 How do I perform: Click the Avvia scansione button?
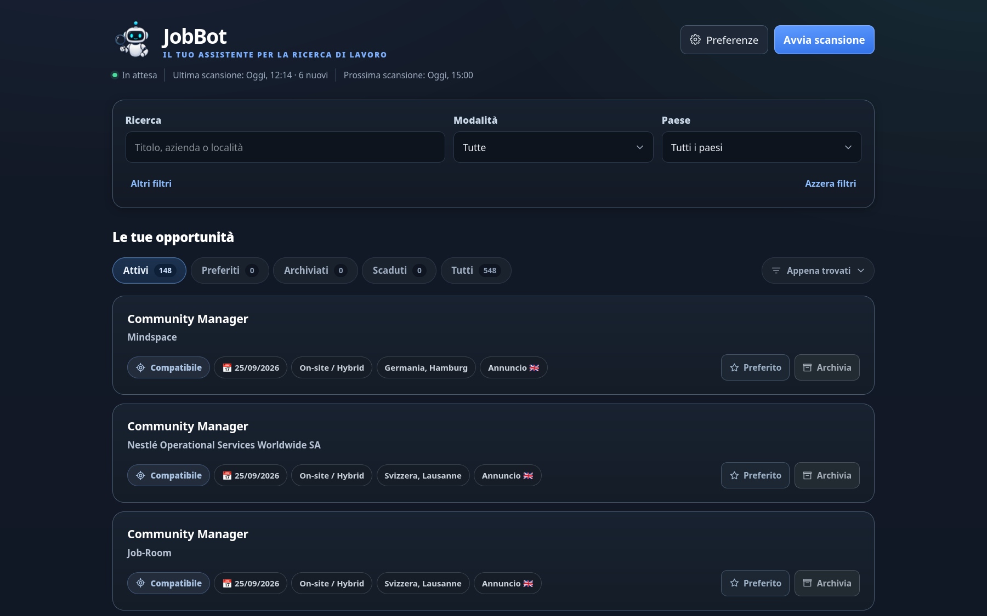click(x=824, y=39)
